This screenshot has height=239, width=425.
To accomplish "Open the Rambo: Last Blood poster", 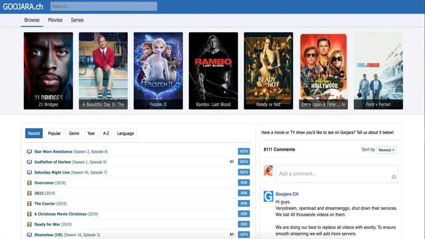I will (213, 71).
